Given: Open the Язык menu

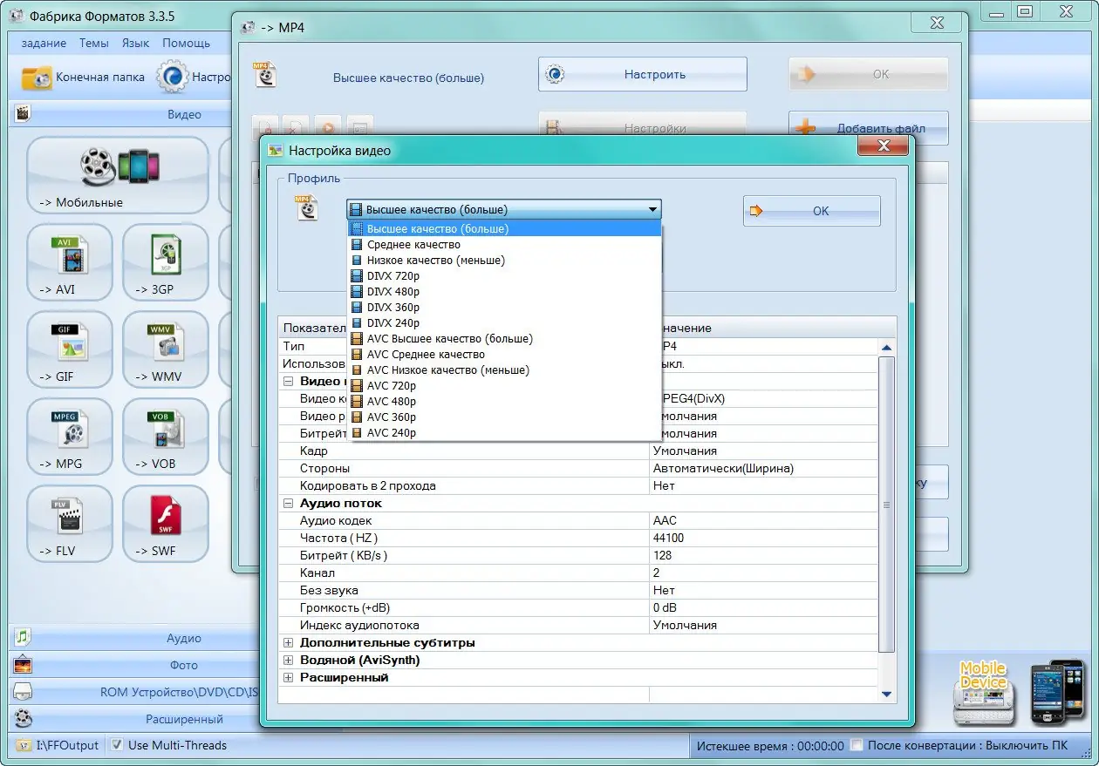Looking at the screenshot, I should (x=135, y=43).
